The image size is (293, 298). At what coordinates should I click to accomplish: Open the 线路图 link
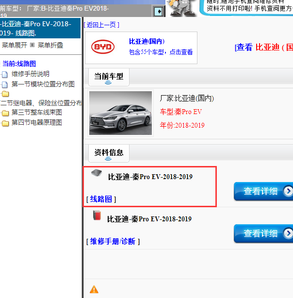tap(101, 199)
